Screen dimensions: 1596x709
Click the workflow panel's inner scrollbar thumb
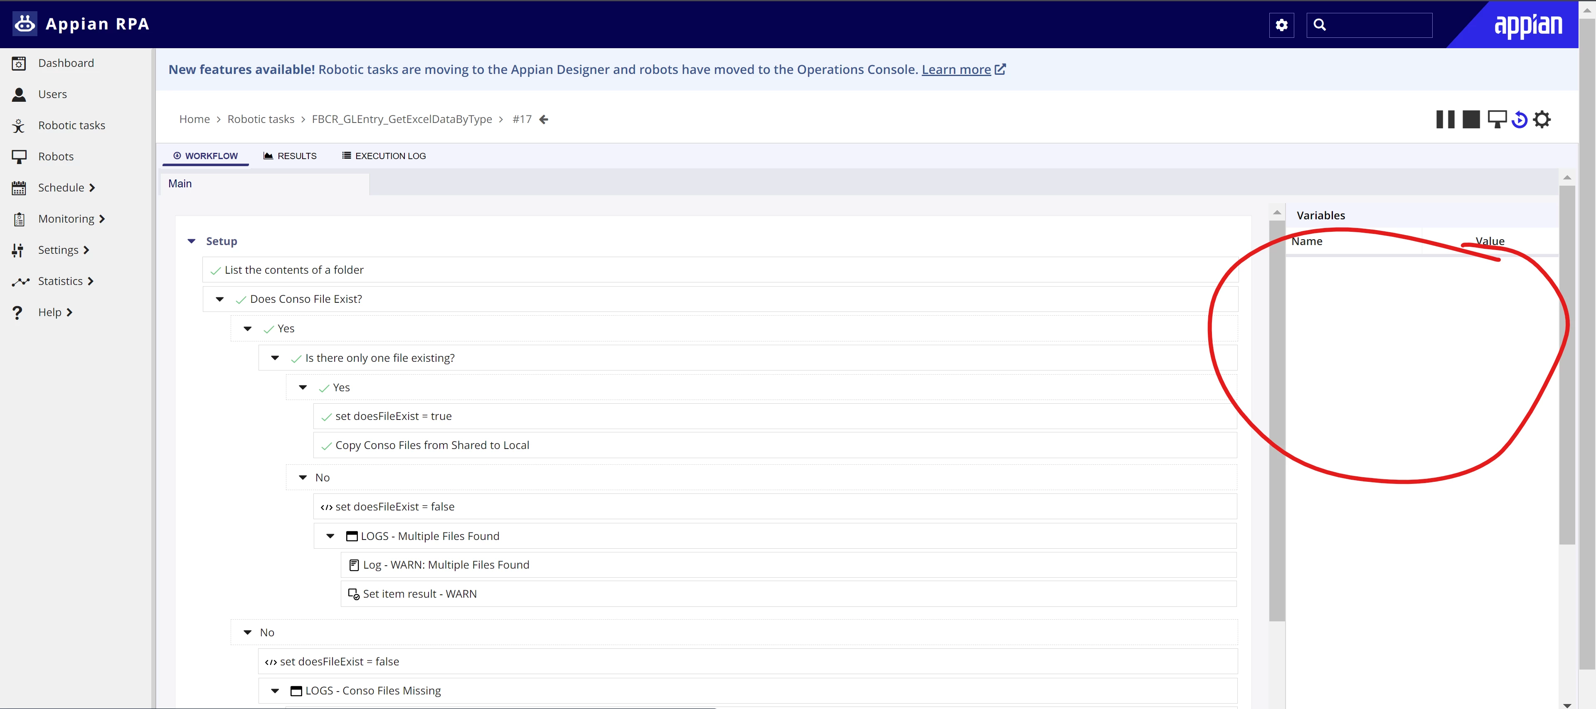1277,420
